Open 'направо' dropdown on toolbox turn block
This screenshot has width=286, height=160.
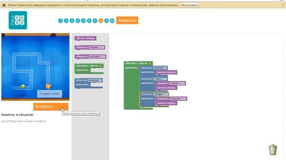97,56
